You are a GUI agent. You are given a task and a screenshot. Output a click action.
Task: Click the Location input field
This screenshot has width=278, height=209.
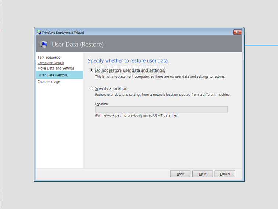pos(161,109)
